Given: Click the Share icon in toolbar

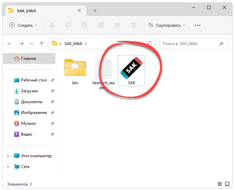Looking at the screenshot, I should point(117,25).
